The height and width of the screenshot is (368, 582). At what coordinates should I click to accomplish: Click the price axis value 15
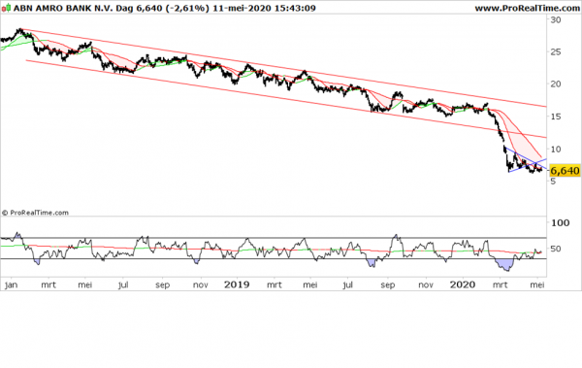pyautogui.click(x=556, y=117)
